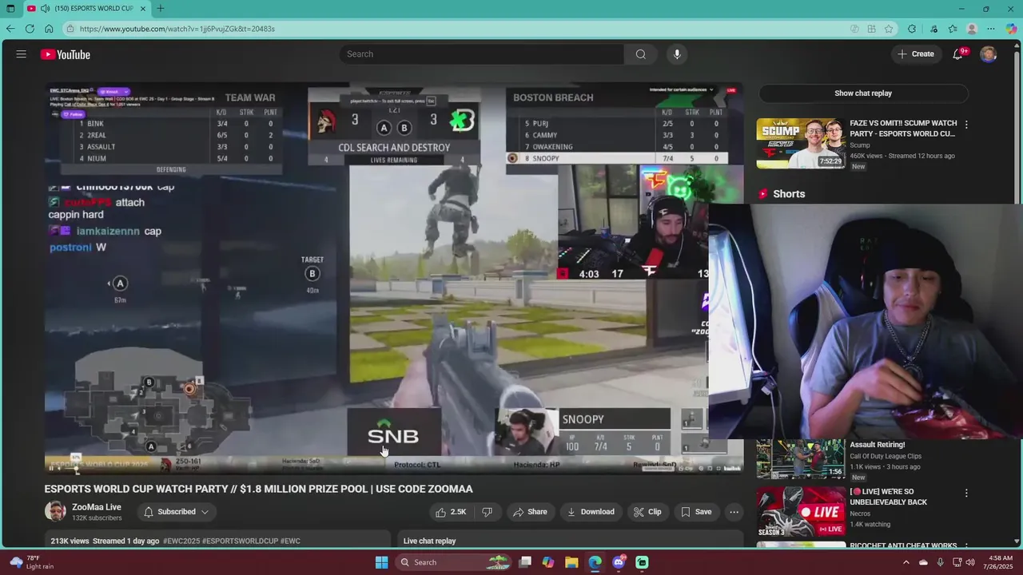Click the taskbar Search box
Screen dimensions: 1023x575
click(x=455, y=562)
